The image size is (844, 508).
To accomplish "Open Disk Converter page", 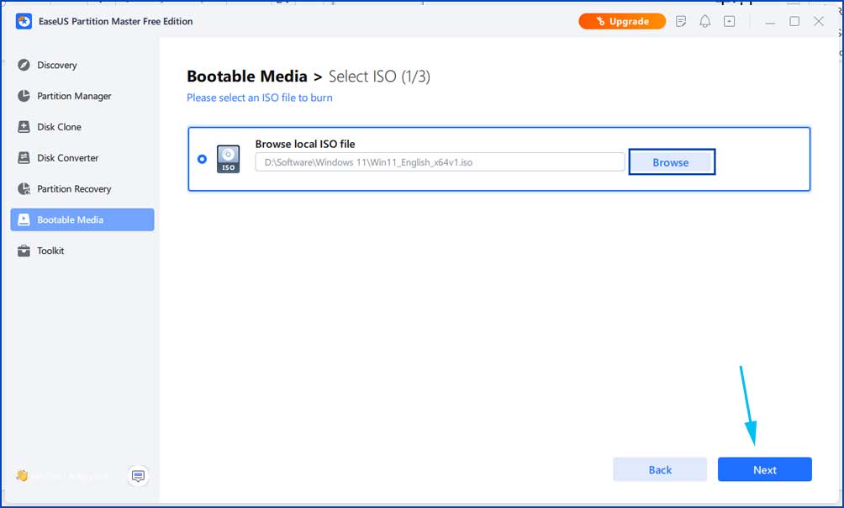I will (82, 158).
